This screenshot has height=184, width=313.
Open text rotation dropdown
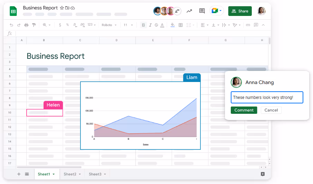pos(237,25)
